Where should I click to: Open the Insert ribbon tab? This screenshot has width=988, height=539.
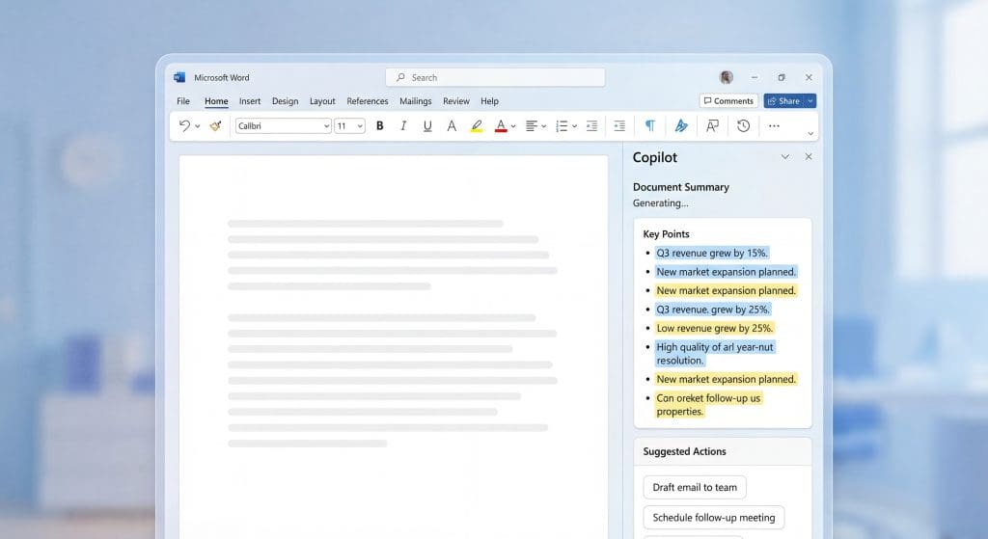pos(250,101)
